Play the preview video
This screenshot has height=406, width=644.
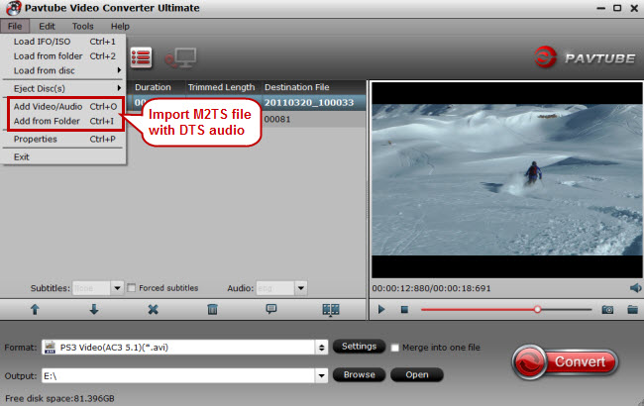click(x=381, y=310)
